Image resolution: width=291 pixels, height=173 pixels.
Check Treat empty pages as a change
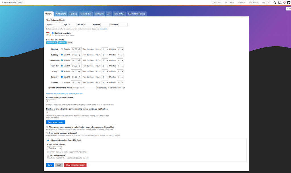(x=47, y=133)
